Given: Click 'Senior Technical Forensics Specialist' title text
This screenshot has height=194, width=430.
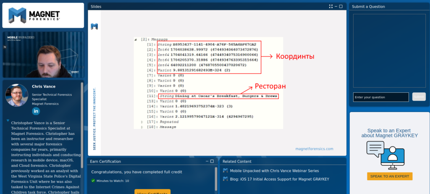Looking at the screenshot, I should [52, 97].
